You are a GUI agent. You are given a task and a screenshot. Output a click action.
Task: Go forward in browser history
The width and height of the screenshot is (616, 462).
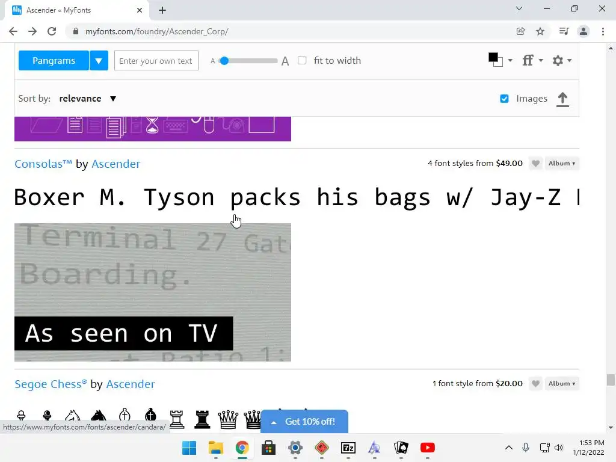[32, 31]
